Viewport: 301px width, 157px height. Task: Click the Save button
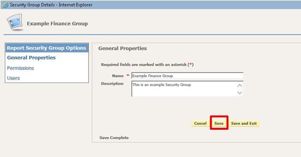pyautogui.click(x=219, y=123)
